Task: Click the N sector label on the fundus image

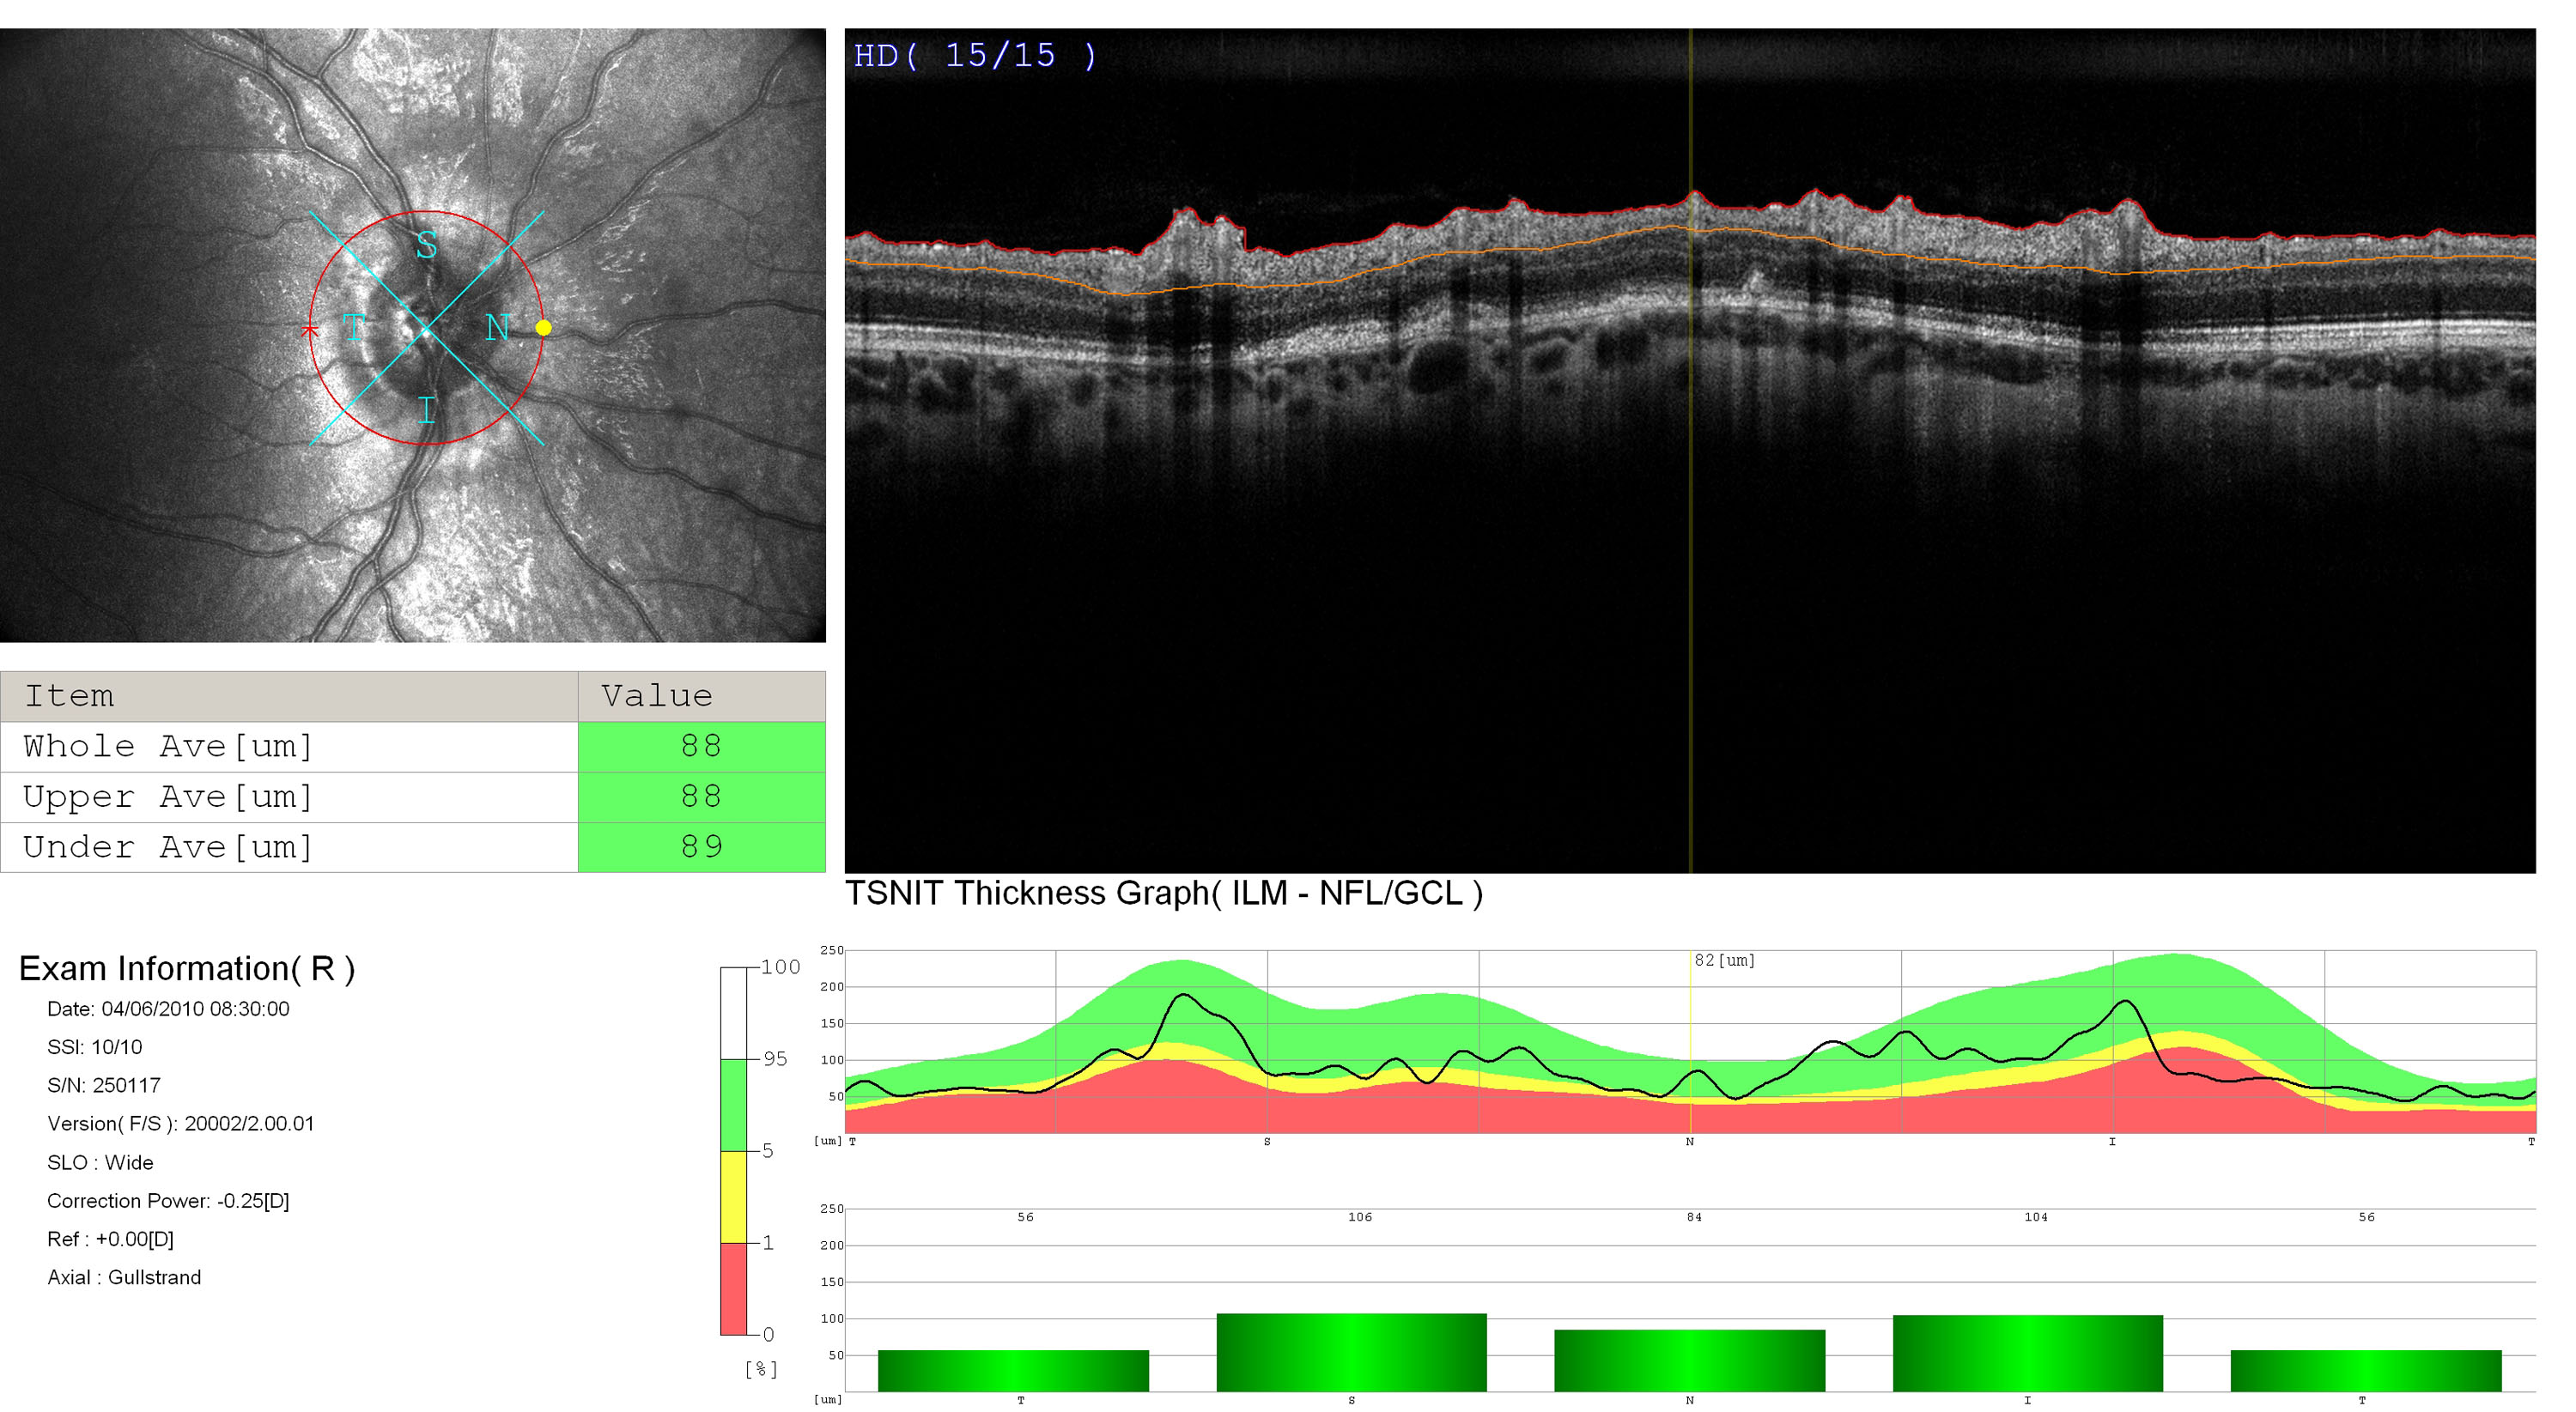Action: tap(498, 327)
